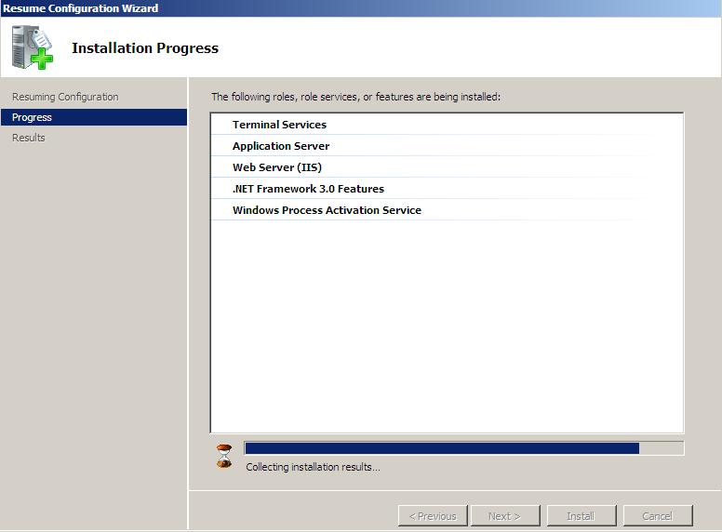The width and height of the screenshot is (722, 532).
Task: Click the installation progress bar
Action: [x=464, y=448]
